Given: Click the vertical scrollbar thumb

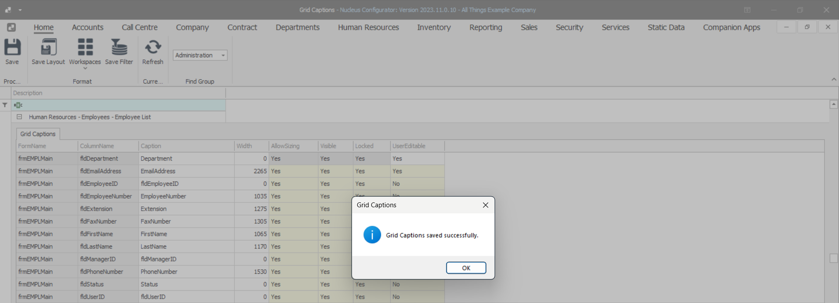Looking at the screenshot, I should pyautogui.click(x=834, y=258).
